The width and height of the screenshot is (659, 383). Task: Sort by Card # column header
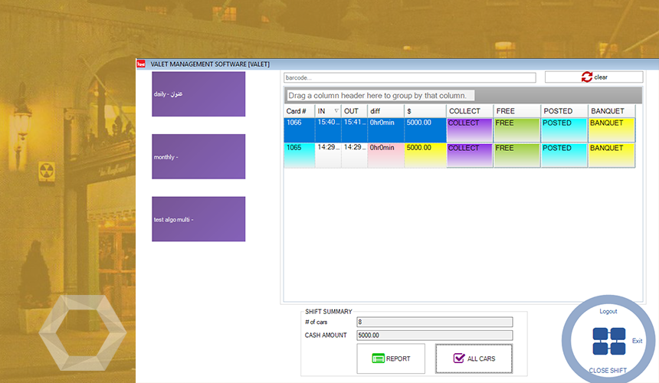coord(299,111)
